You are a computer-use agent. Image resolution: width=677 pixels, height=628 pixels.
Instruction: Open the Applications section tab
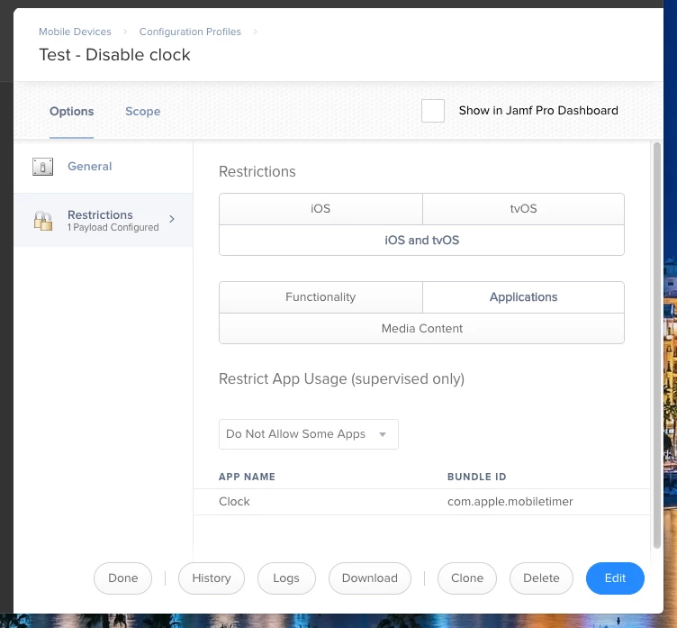pos(523,297)
